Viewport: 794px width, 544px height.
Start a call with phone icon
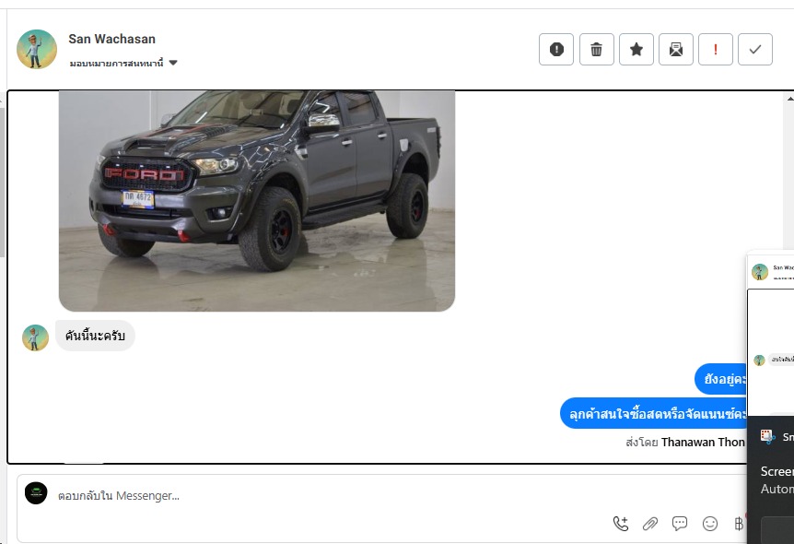[620, 523]
